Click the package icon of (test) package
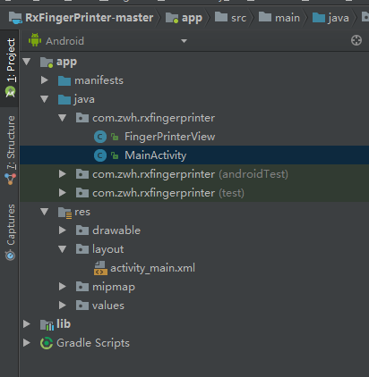The image size is (369, 377). point(82,193)
